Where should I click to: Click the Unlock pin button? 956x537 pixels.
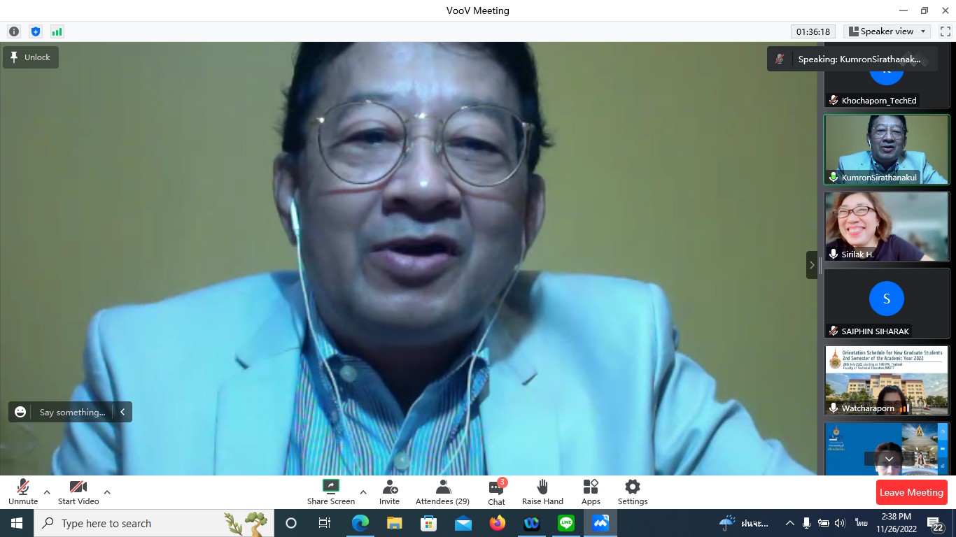pyautogui.click(x=31, y=57)
